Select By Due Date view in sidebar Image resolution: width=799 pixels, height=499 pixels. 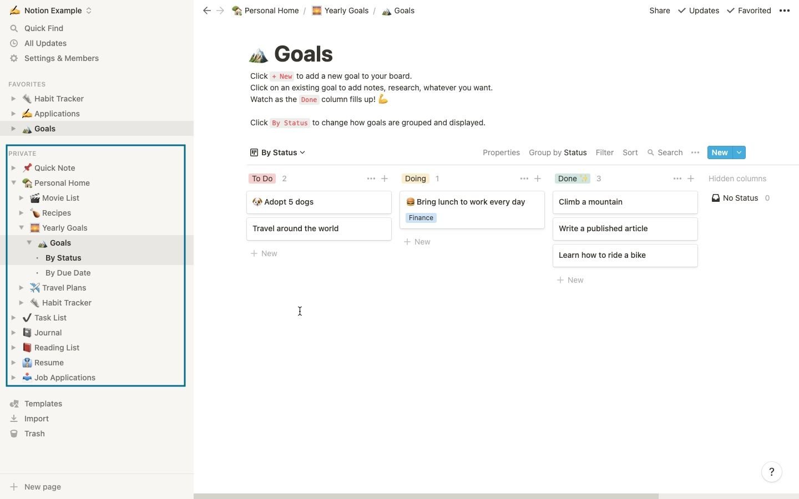68,273
